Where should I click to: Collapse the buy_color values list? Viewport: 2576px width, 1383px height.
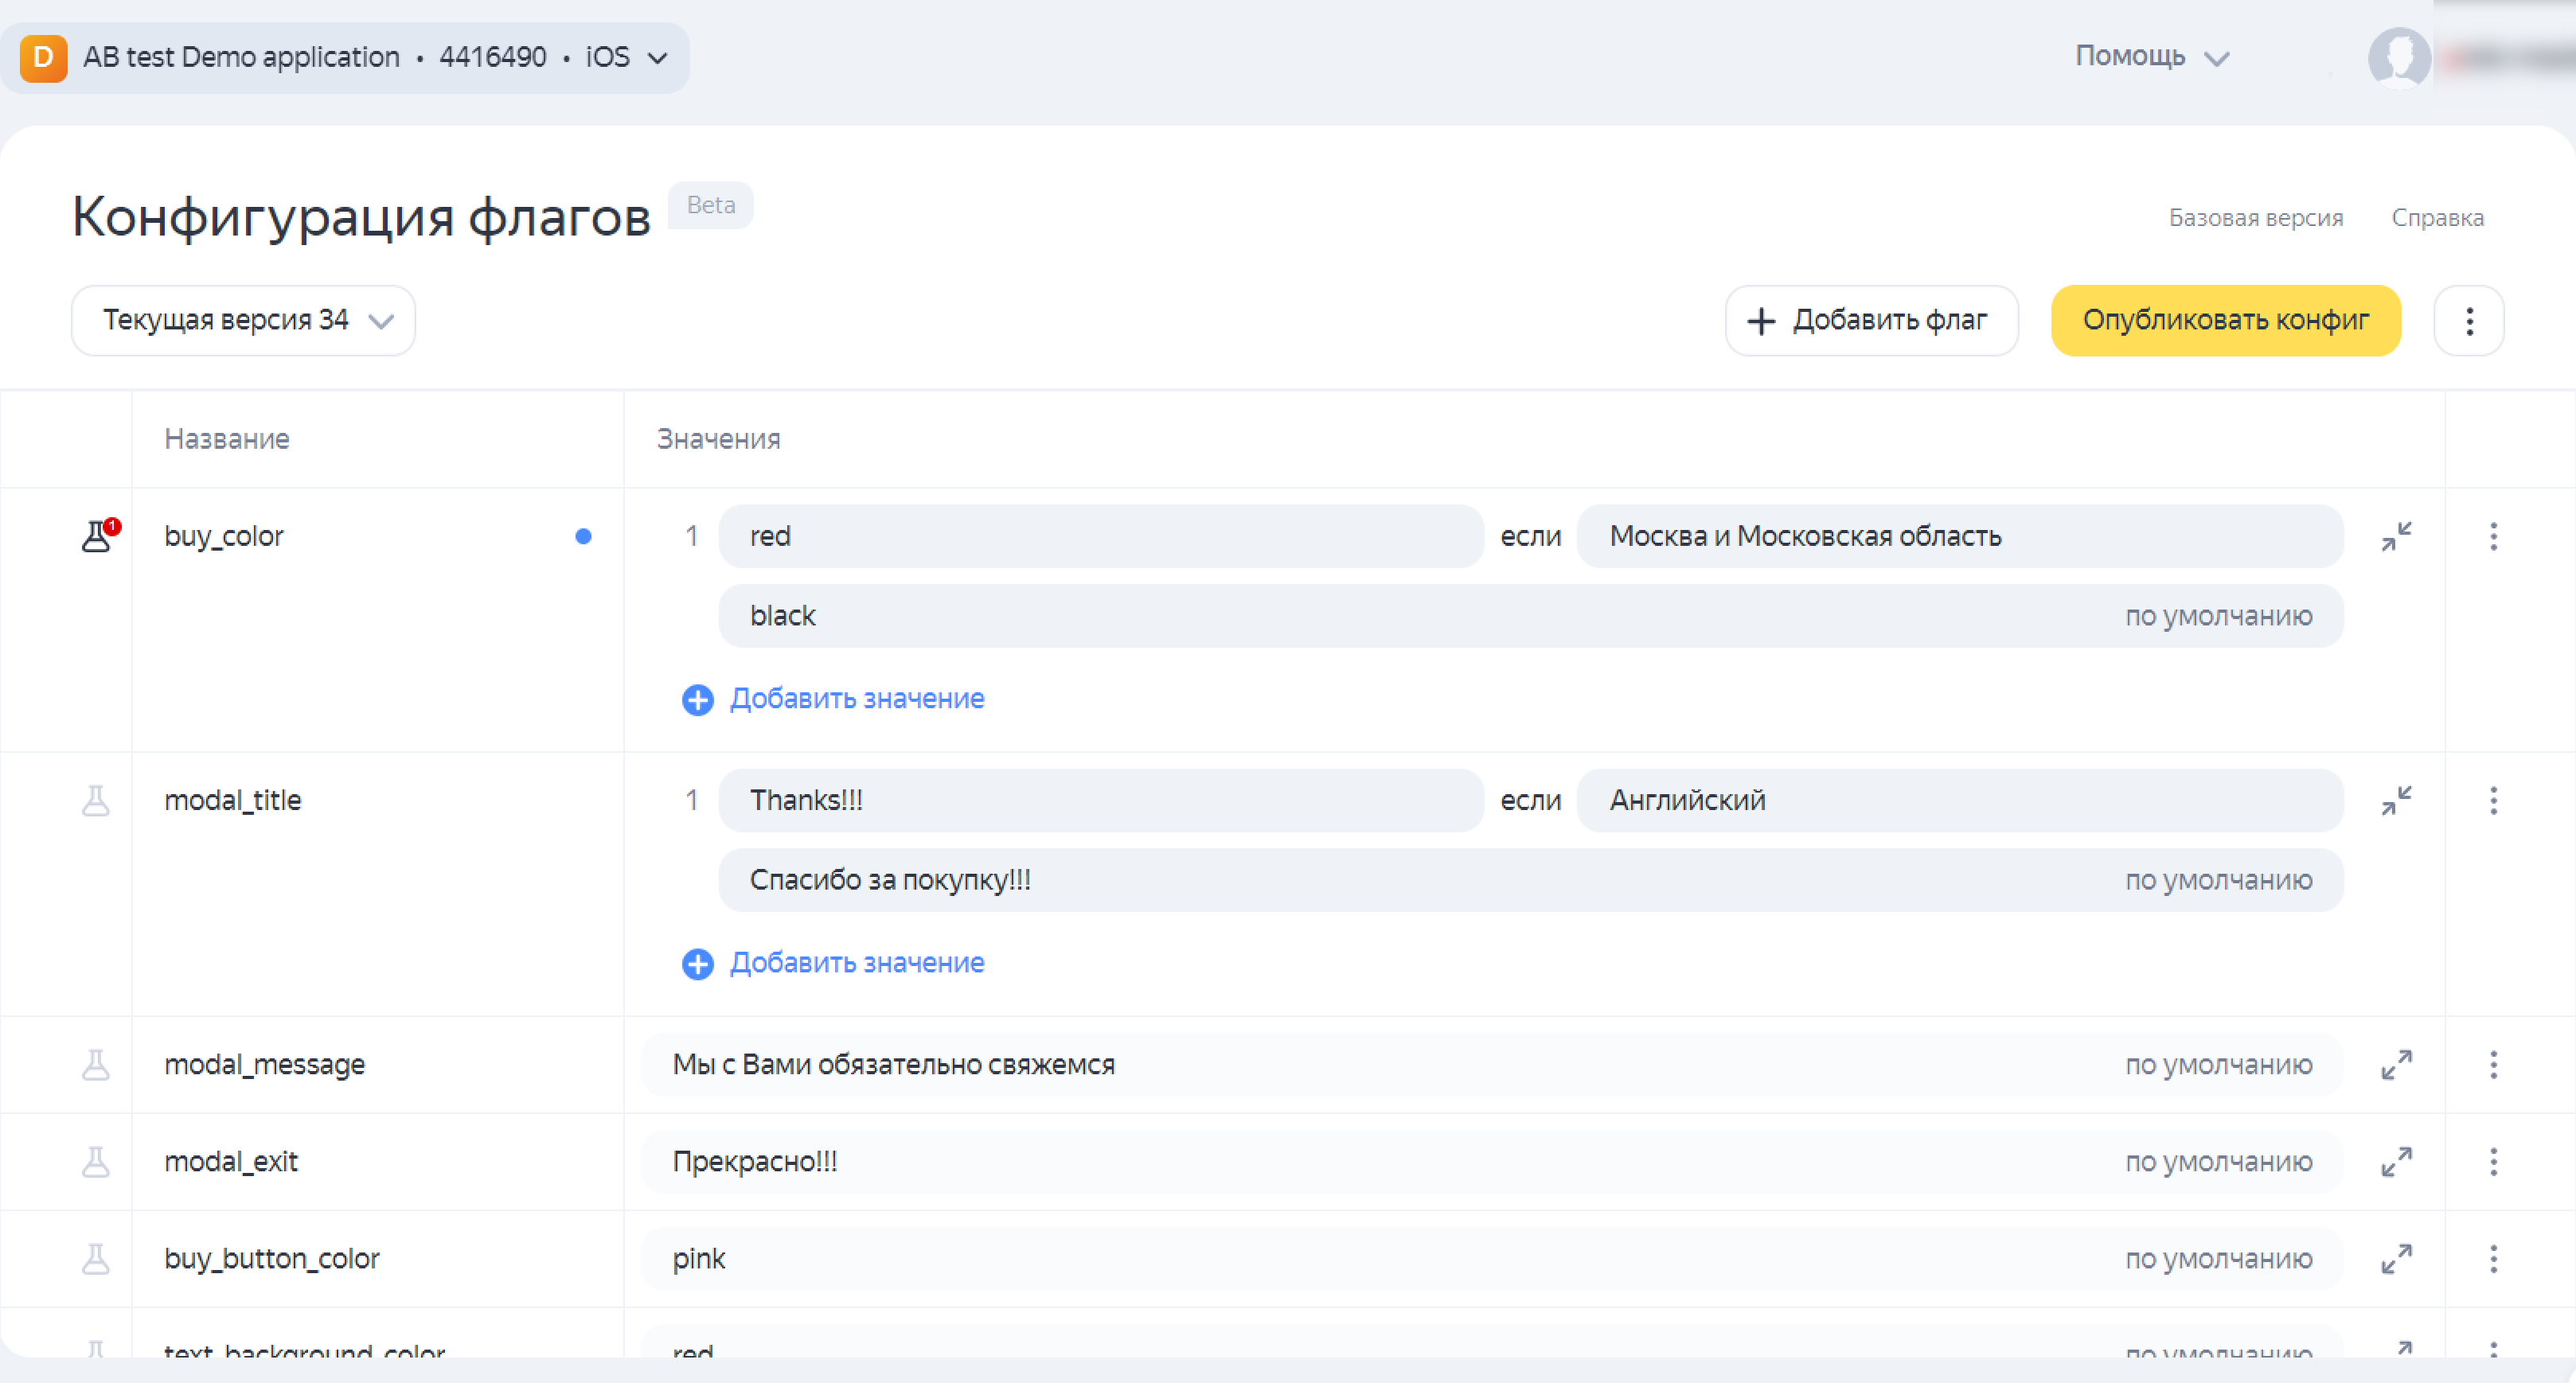(2396, 536)
